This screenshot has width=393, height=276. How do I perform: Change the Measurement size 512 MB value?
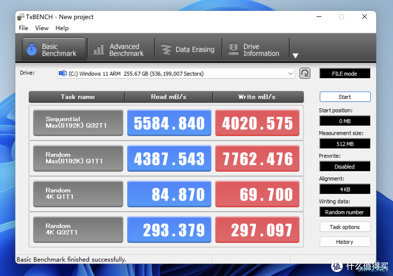345,144
